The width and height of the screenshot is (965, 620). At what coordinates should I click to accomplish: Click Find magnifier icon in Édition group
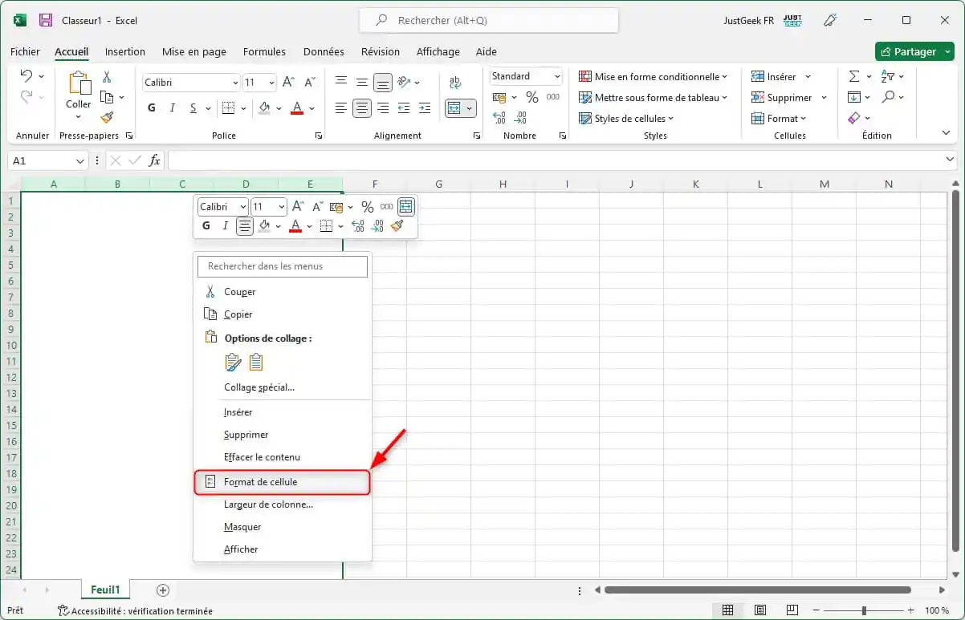pyautogui.click(x=887, y=97)
